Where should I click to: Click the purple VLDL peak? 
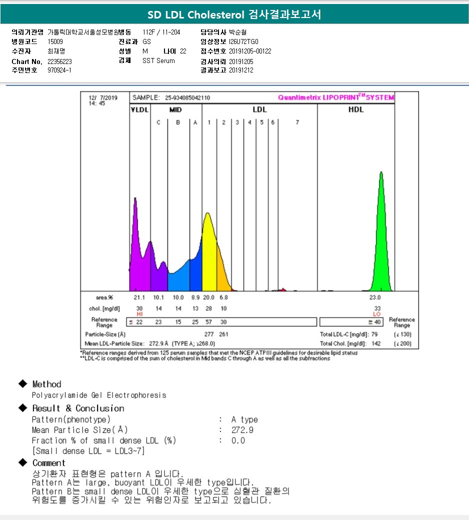pos(136,245)
